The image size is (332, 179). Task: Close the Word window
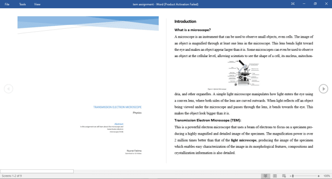(x=326, y=4)
